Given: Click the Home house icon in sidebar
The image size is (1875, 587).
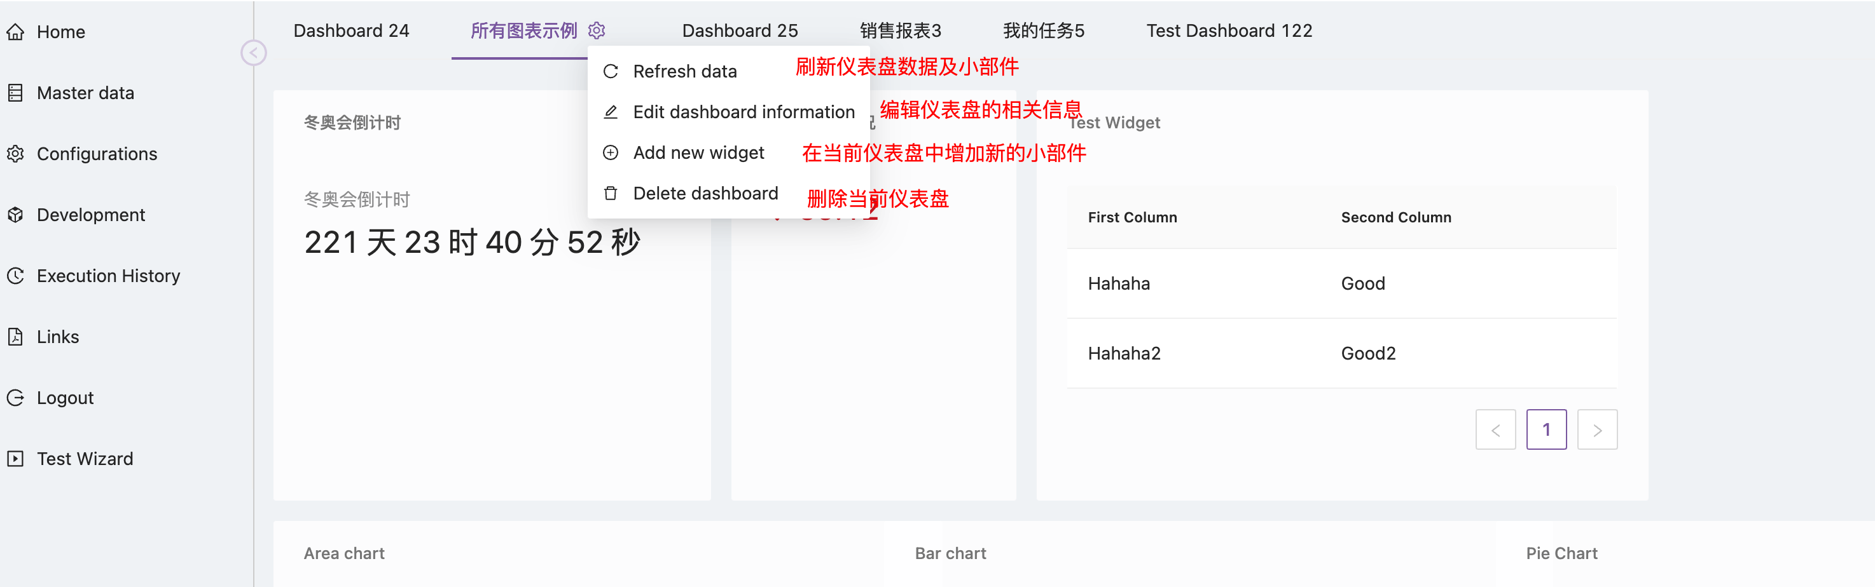Looking at the screenshot, I should [15, 32].
